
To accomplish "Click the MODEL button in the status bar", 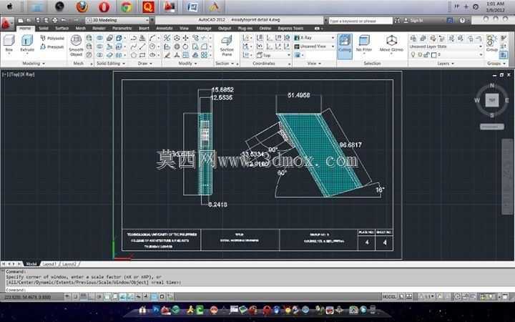I will click(x=389, y=297).
